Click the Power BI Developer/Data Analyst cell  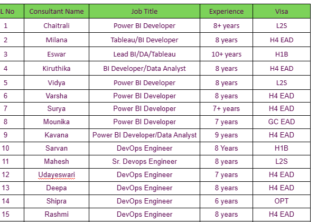coord(144,135)
